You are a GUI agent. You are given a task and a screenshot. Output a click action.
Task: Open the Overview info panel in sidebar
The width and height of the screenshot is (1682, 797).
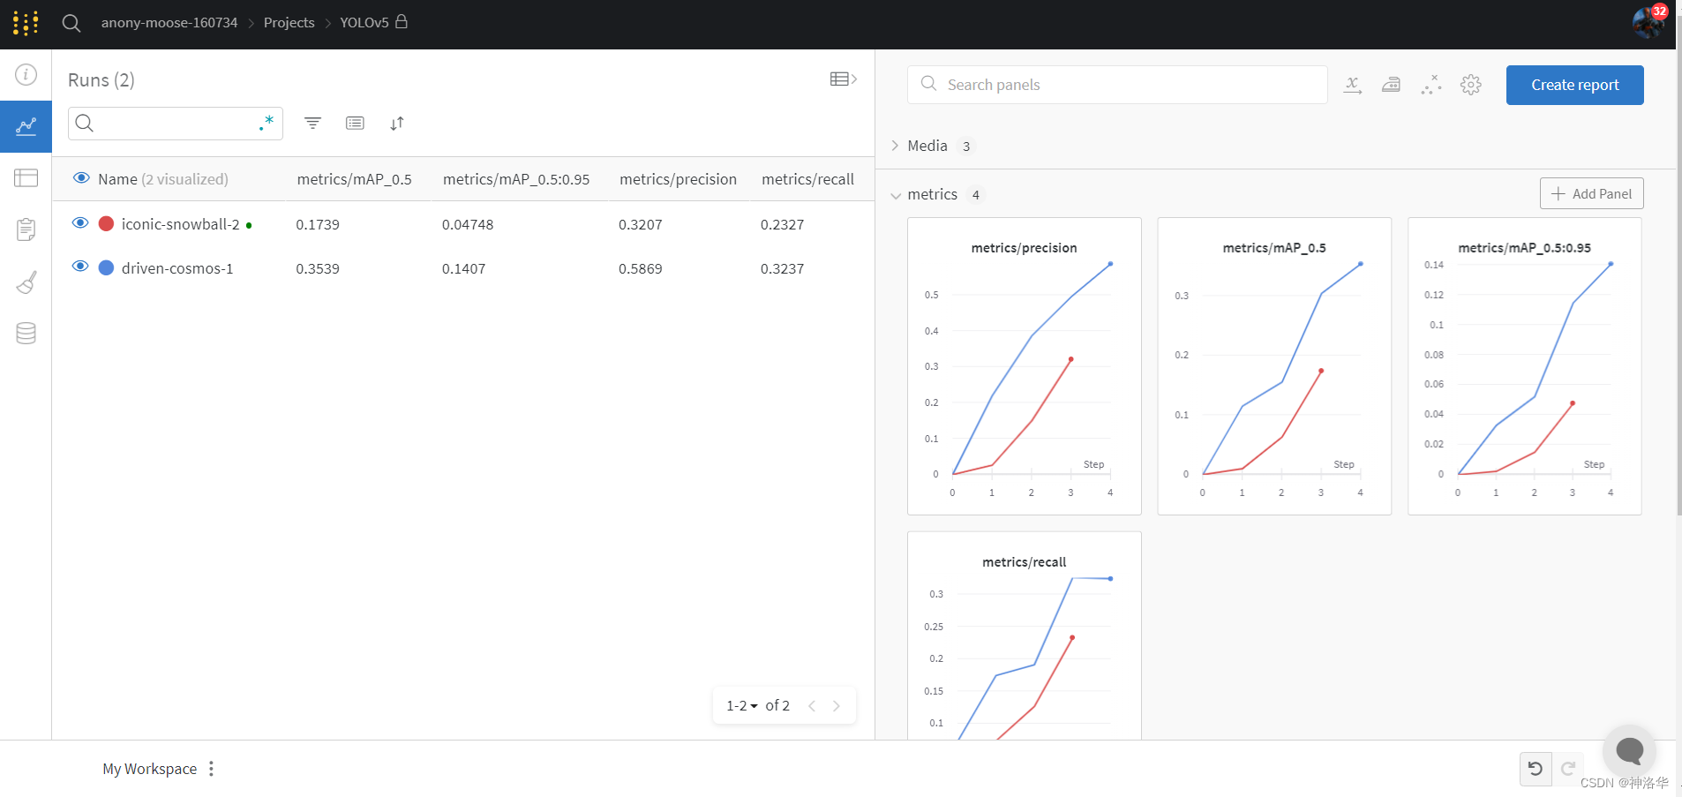tap(26, 74)
